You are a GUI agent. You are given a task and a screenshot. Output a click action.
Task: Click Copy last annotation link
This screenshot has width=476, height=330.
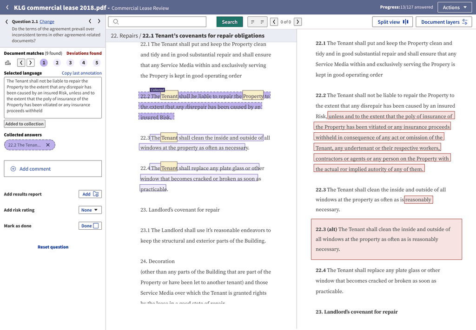82,73
